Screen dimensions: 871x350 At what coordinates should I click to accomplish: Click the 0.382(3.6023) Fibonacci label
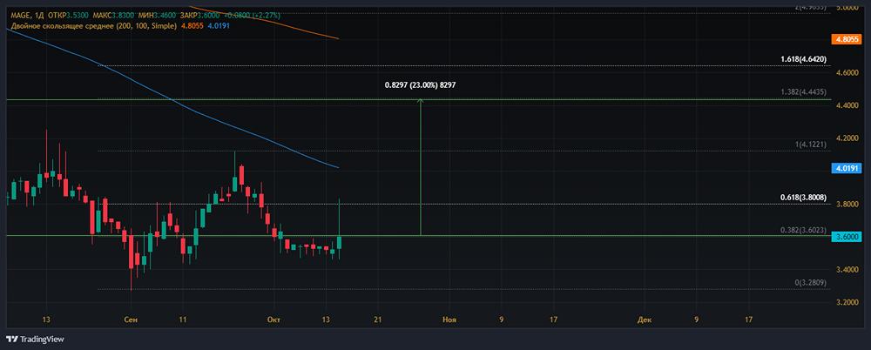pos(805,230)
